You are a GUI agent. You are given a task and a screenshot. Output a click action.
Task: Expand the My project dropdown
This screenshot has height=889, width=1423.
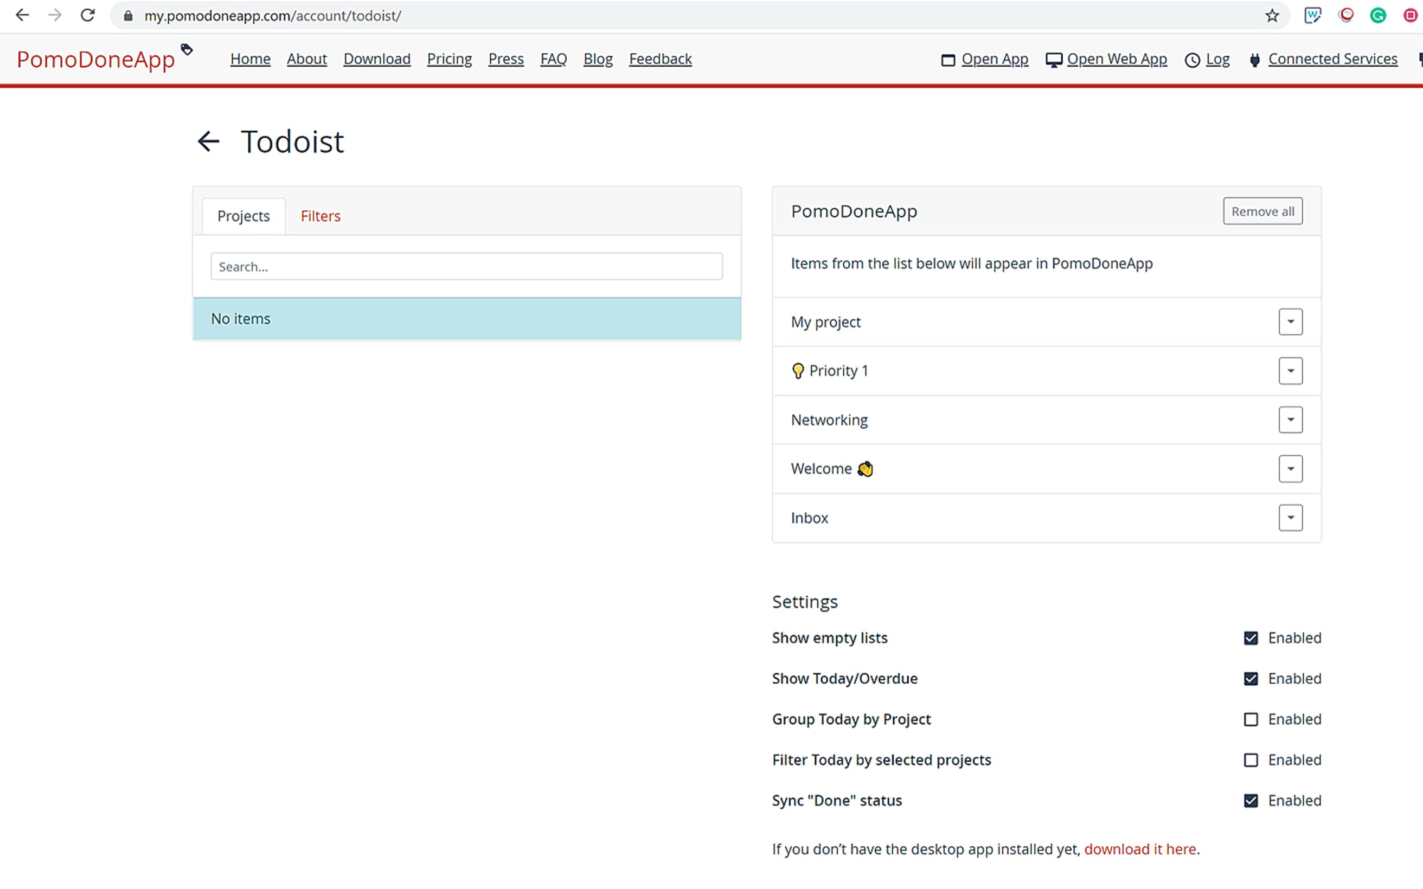tap(1291, 321)
